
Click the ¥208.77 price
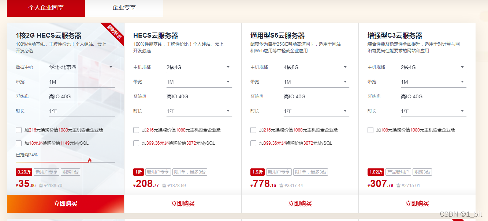point(146,184)
